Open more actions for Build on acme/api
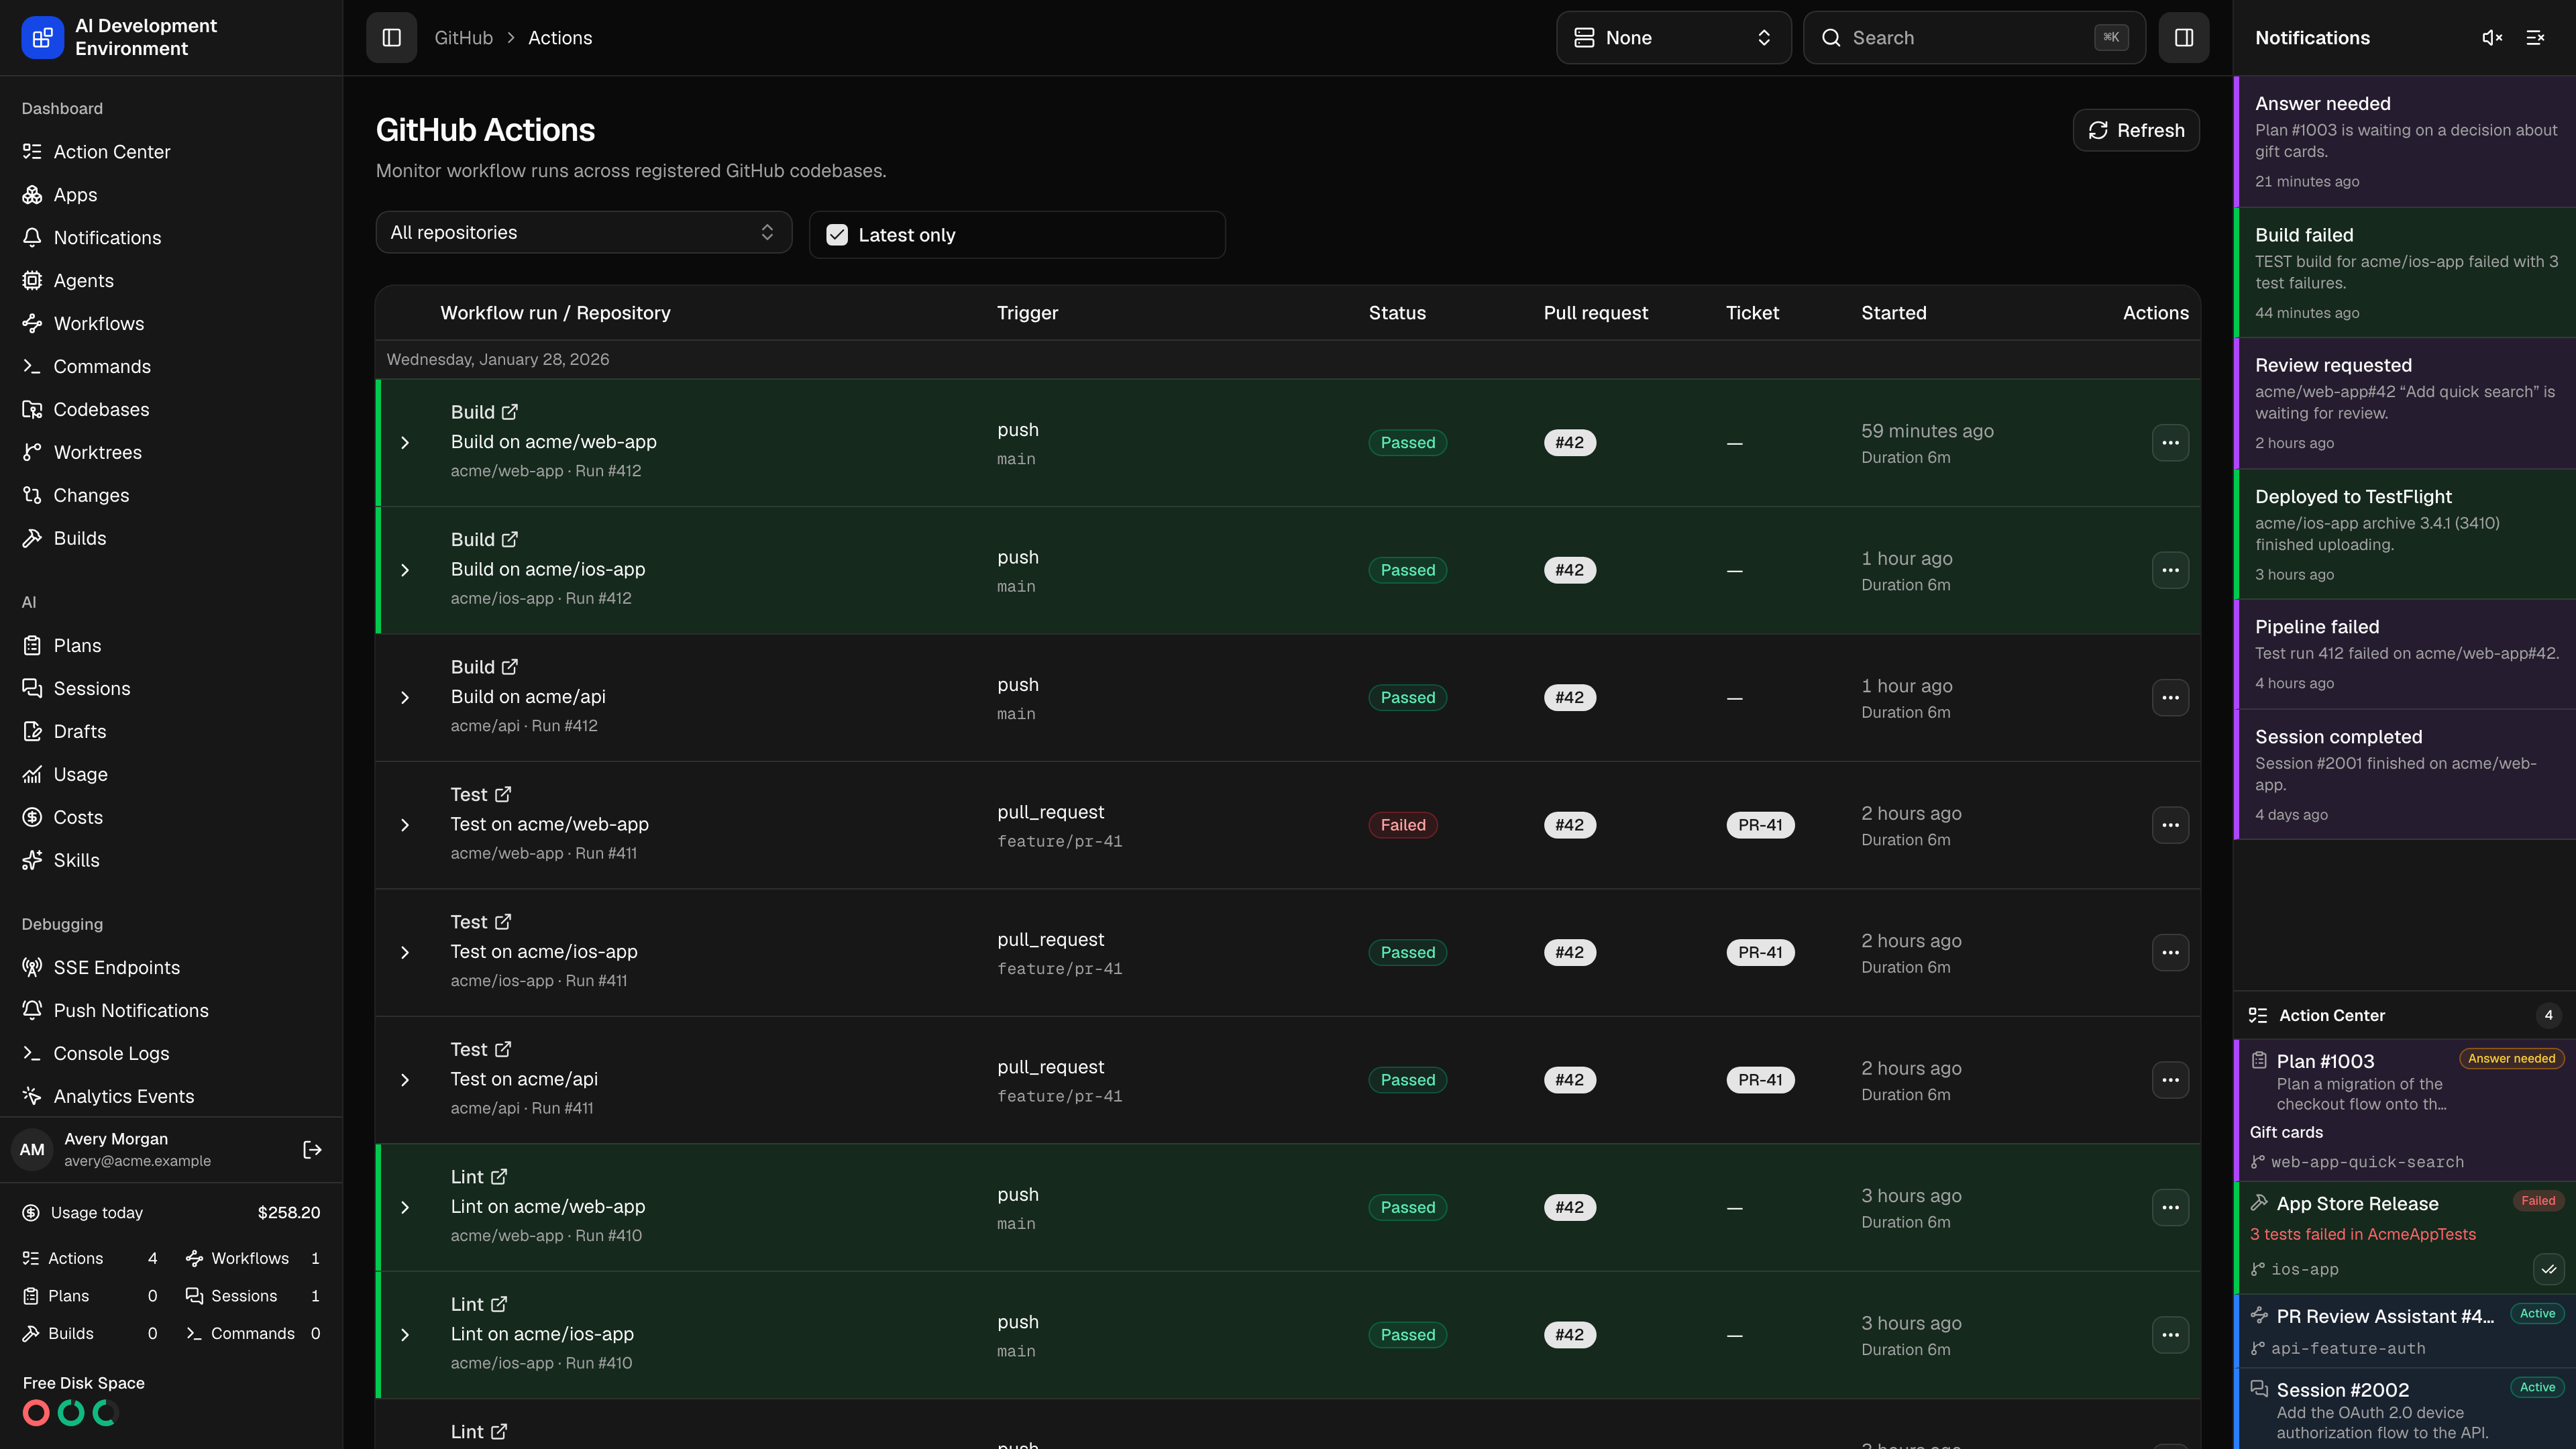The height and width of the screenshot is (1449, 2576). click(x=2170, y=698)
